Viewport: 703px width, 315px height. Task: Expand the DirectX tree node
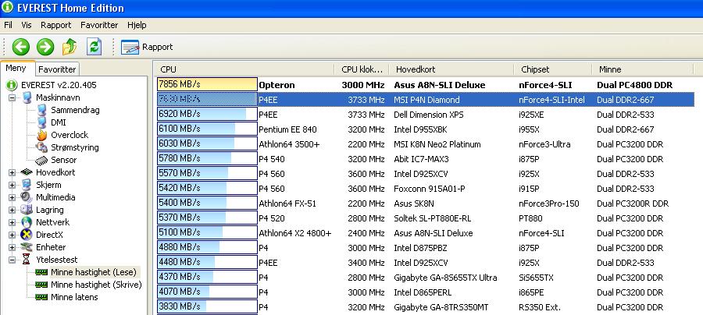click(x=12, y=235)
